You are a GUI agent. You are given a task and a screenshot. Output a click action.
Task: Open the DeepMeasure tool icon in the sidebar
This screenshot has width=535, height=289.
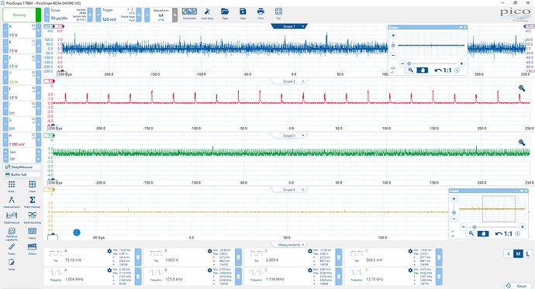[12, 215]
